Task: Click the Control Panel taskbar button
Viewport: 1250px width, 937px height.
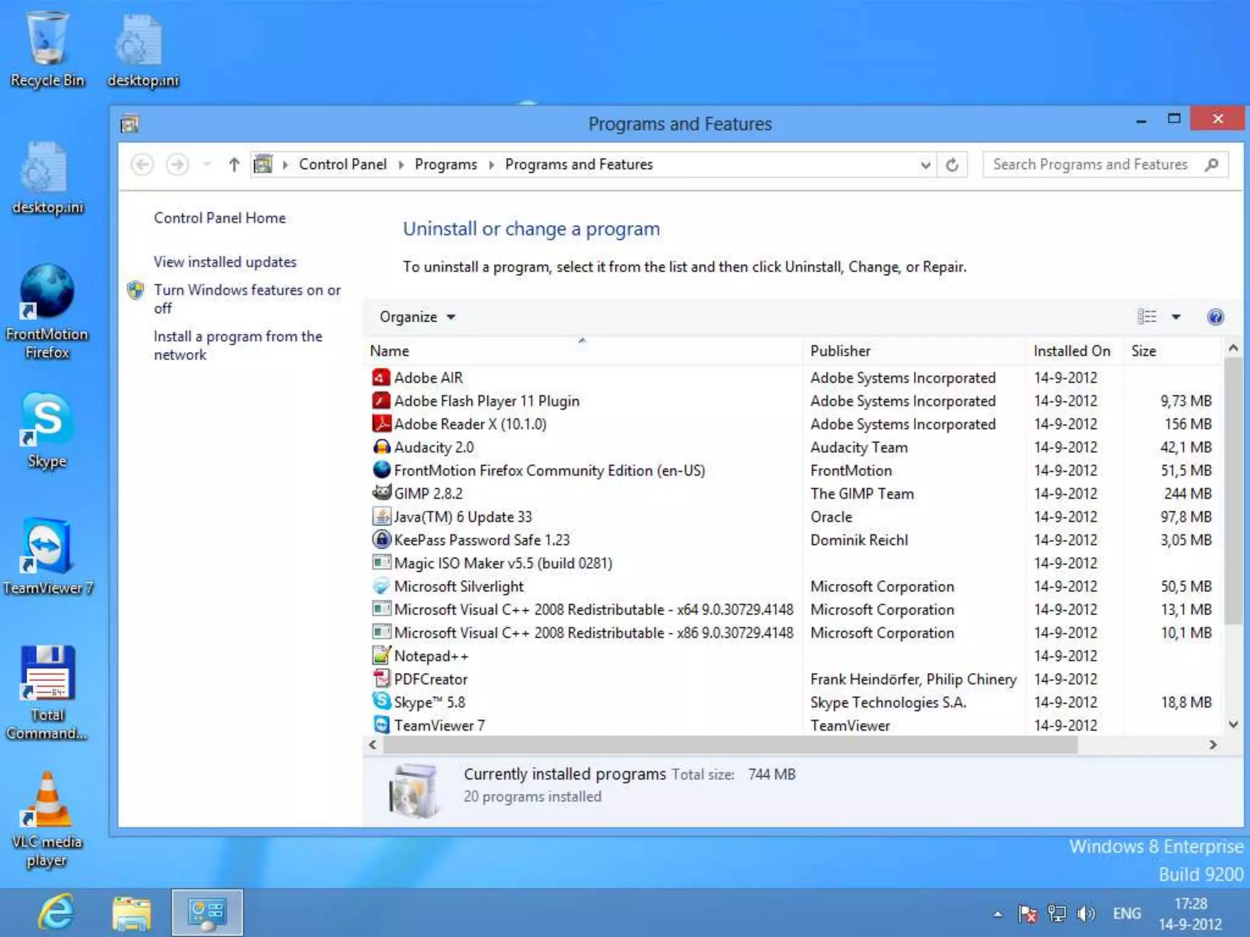Action: point(207,913)
